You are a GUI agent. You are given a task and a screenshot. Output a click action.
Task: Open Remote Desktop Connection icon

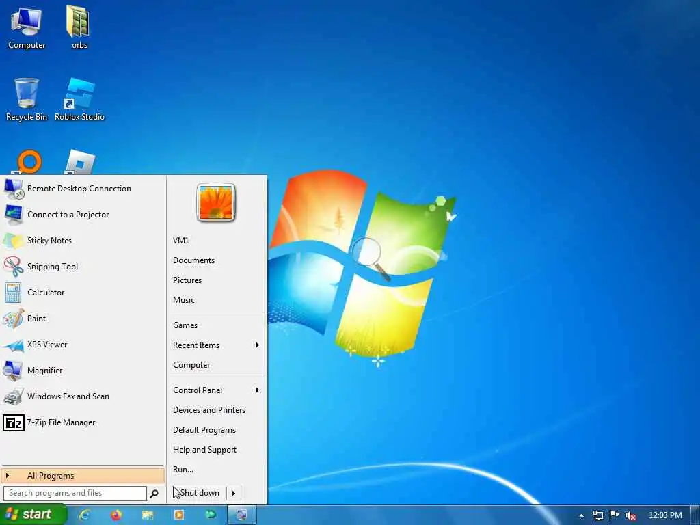(x=14, y=189)
